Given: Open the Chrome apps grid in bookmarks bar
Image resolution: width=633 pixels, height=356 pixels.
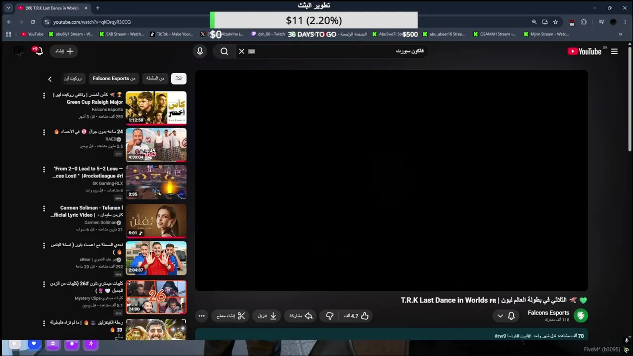Looking at the screenshot, I should pos(8,34).
